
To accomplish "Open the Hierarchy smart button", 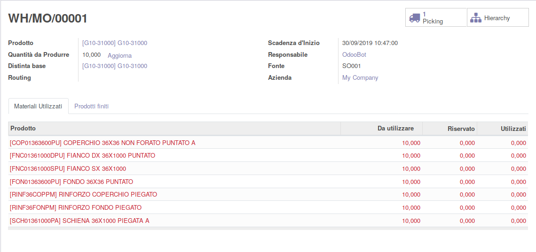I will point(498,17).
